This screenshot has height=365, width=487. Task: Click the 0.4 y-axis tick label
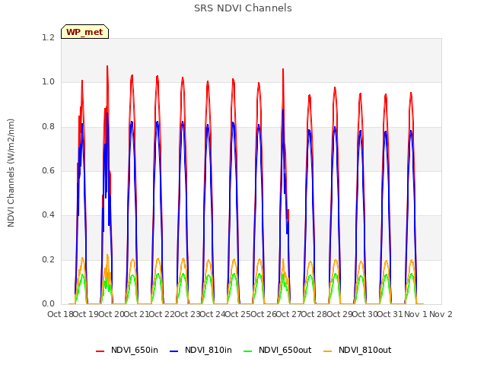48,215
